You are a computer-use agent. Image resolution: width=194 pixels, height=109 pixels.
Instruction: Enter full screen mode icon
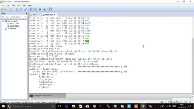point(40,9)
